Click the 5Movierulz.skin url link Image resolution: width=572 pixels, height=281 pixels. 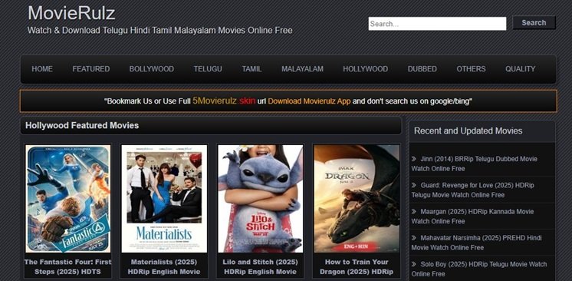[x=224, y=101]
